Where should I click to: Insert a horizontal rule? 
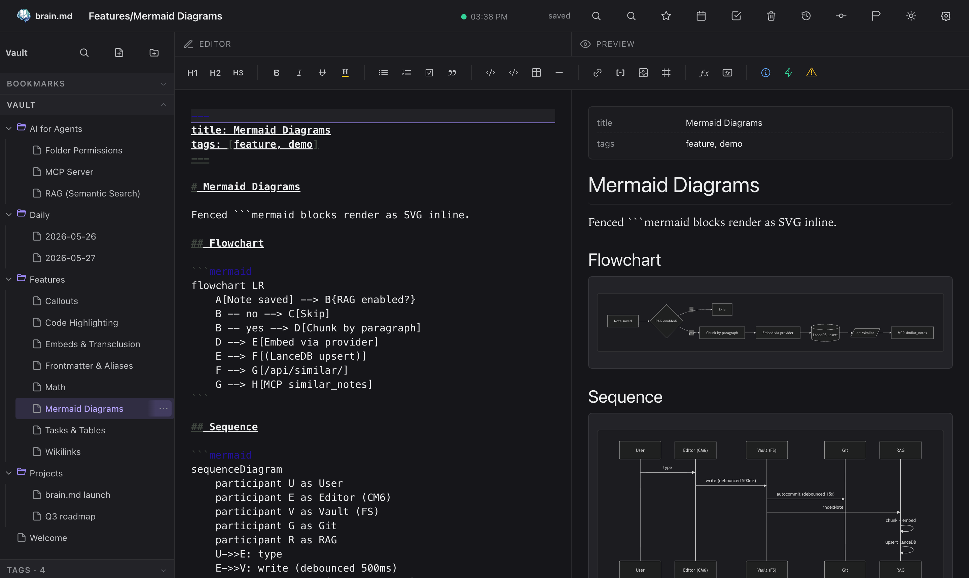(559, 73)
